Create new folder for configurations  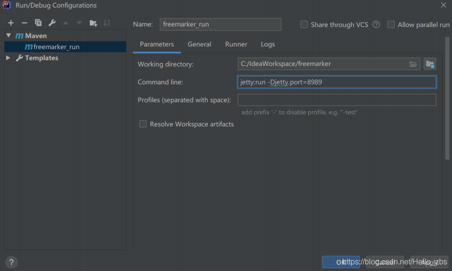point(93,23)
